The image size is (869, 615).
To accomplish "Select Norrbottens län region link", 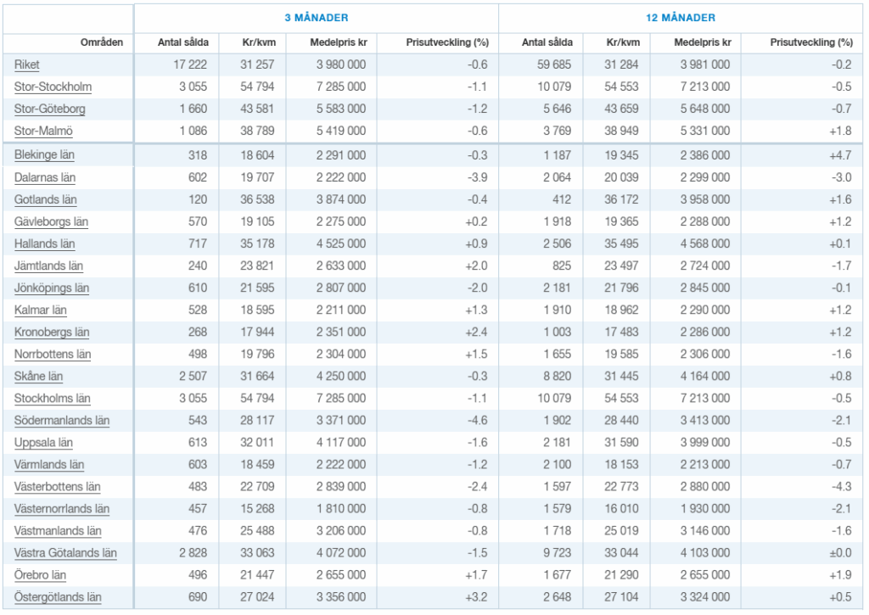I will tap(53, 354).
